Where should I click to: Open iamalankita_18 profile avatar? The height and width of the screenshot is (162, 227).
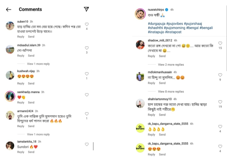pyautogui.click(x=10, y=146)
